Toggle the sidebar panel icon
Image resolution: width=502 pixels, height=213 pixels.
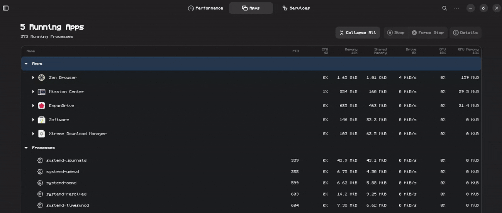coord(6,8)
